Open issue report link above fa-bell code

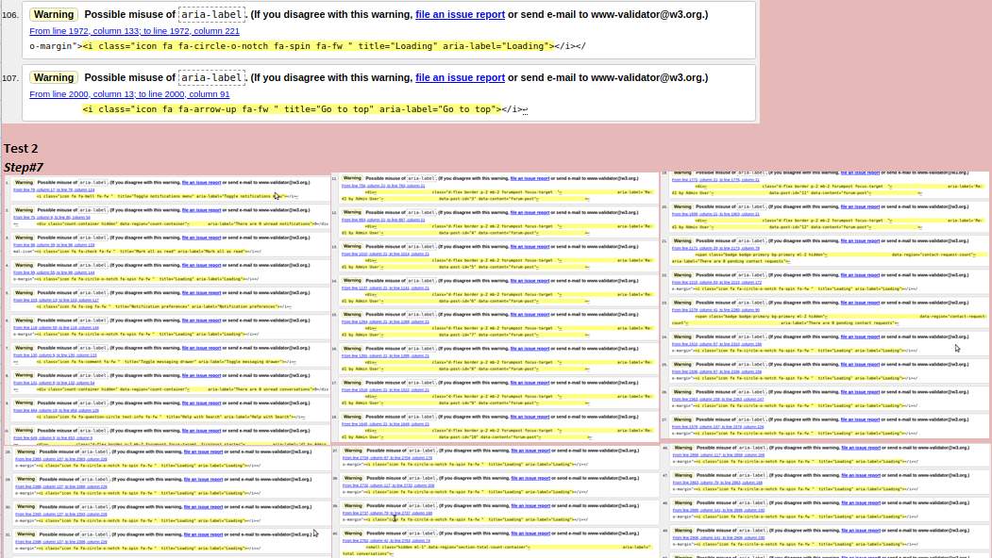pos(201,183)
